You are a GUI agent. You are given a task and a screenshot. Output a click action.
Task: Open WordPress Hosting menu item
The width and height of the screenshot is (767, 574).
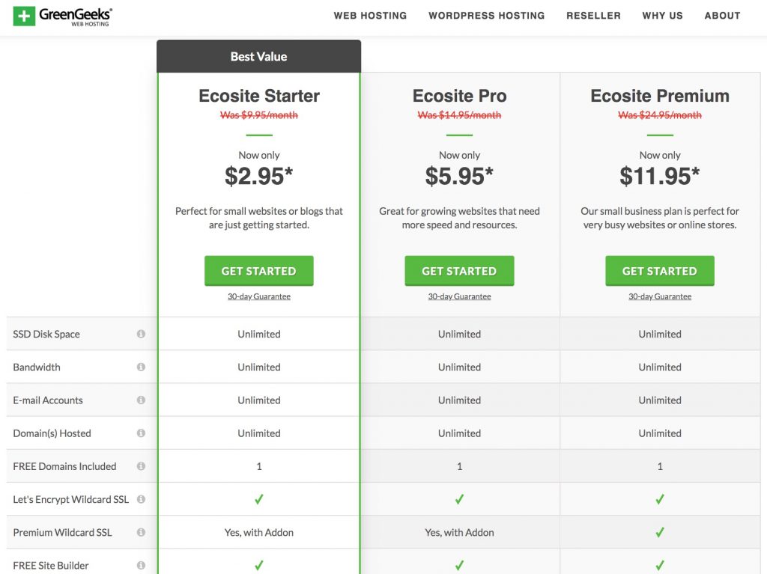tap(486, 16)
